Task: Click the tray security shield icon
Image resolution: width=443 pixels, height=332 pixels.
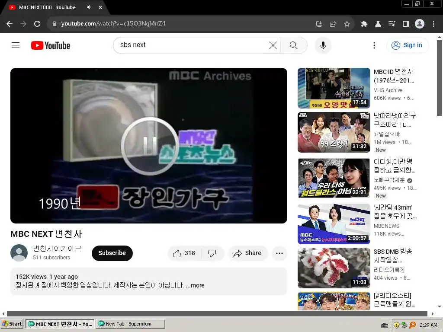Action: pos(396,325)
